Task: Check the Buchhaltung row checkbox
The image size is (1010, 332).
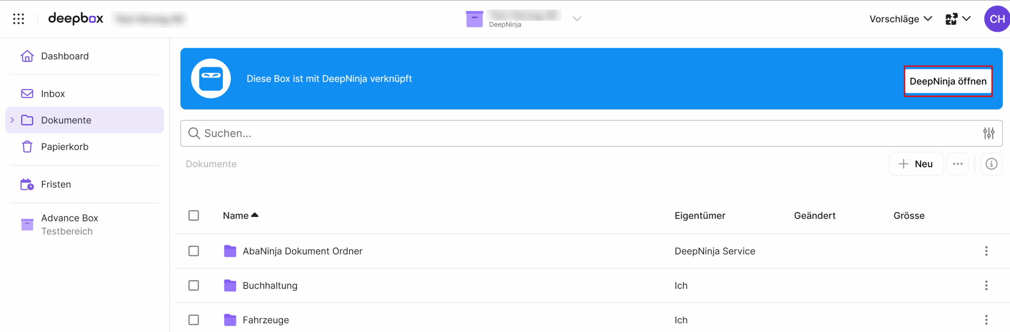Action: tap(194, 286)
